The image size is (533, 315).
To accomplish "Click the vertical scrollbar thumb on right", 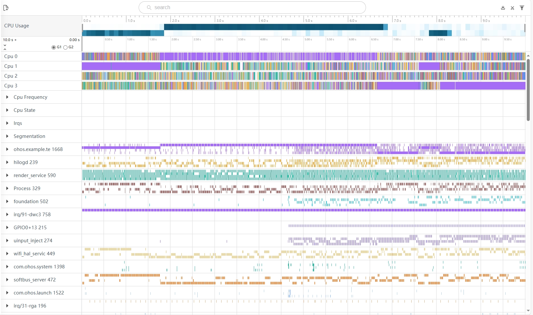I will (528, 90).
